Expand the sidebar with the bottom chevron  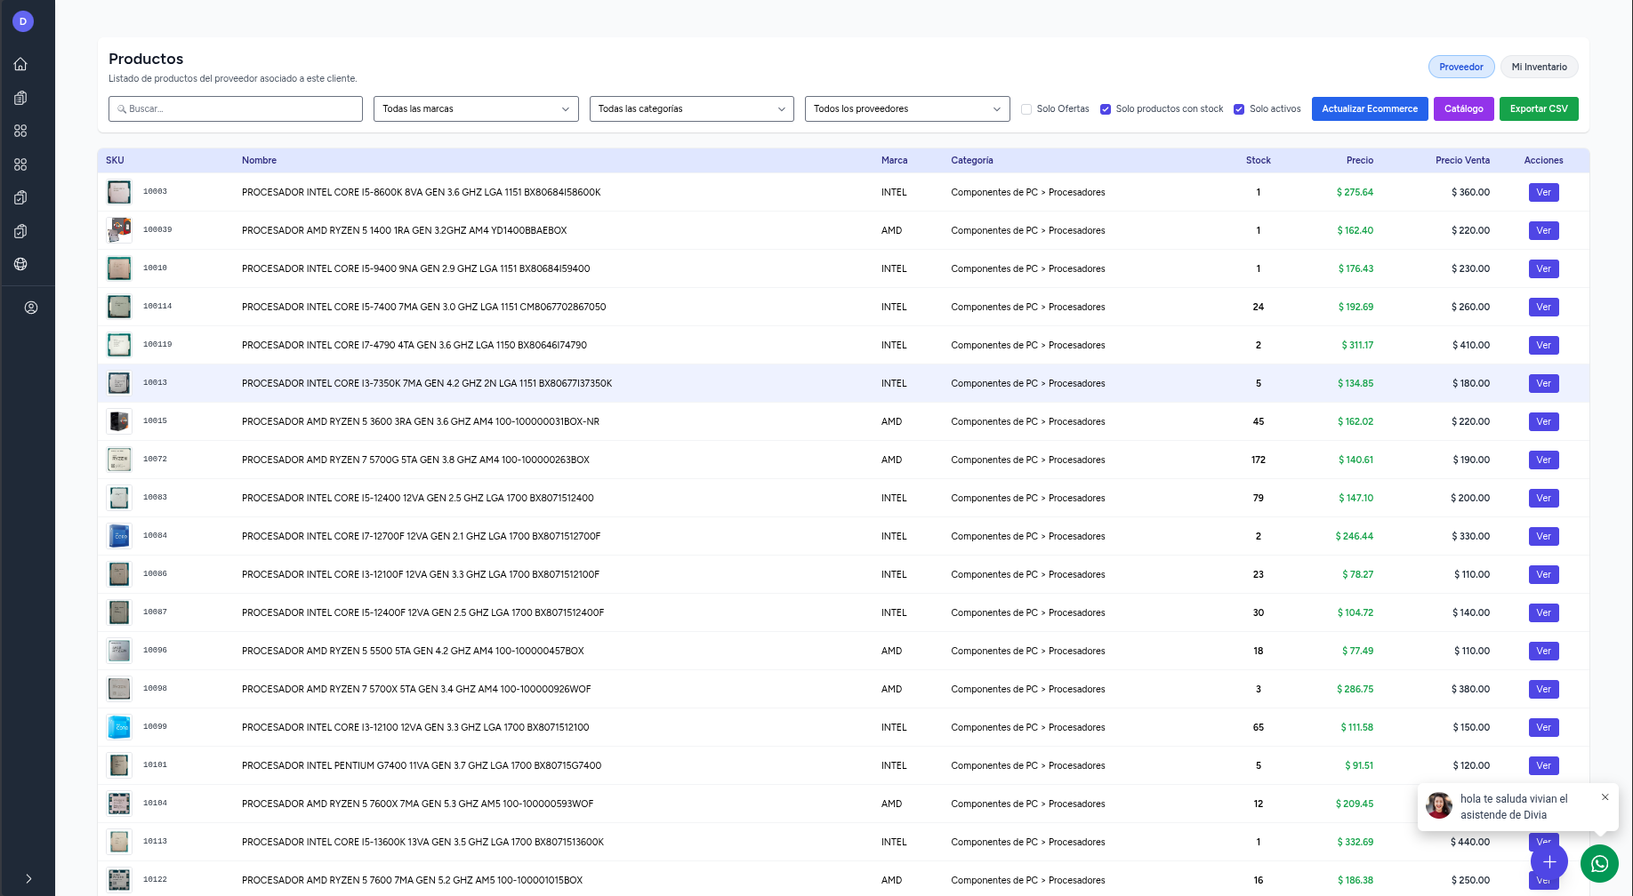[28, 878]
